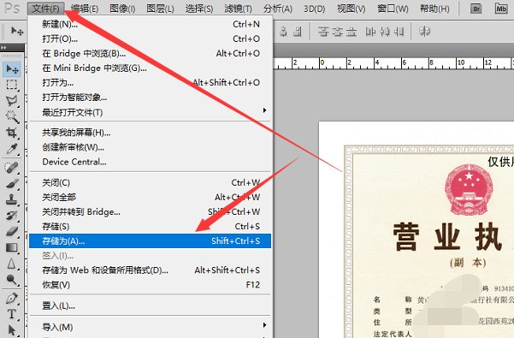Image resolution: width=514 pixels, height=338 pixels.
Task: Choose 关闭全部 menu entry
Action: [x=151, y=197]
